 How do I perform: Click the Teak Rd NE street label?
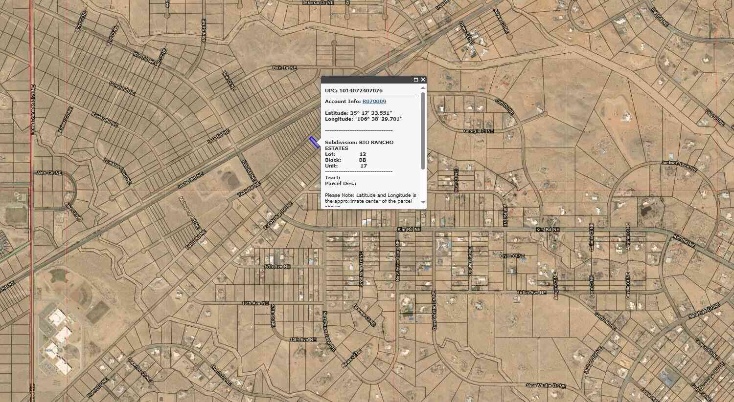(249, 190)
